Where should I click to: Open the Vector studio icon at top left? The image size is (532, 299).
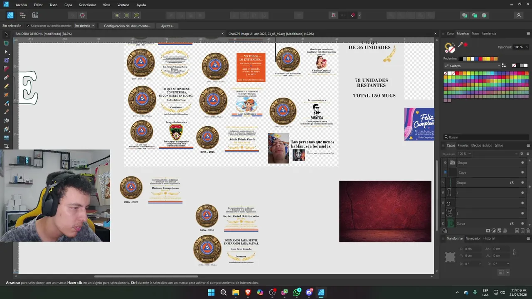10,15
